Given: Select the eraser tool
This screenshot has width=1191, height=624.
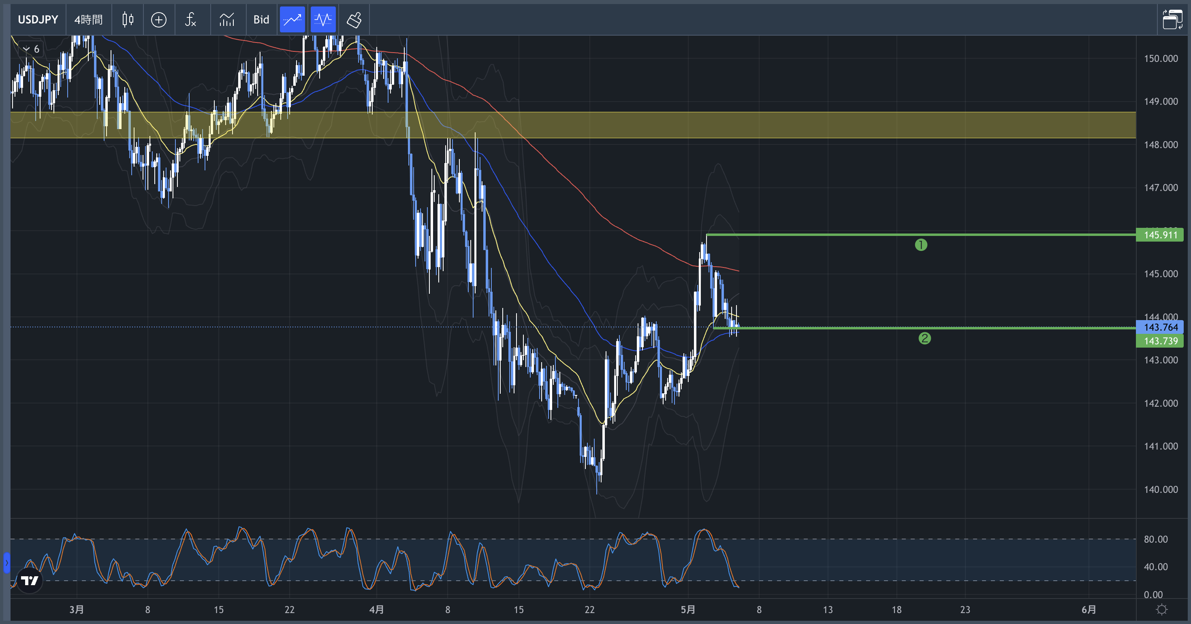Looking at the screenshot, I should (x=354, y=19).
